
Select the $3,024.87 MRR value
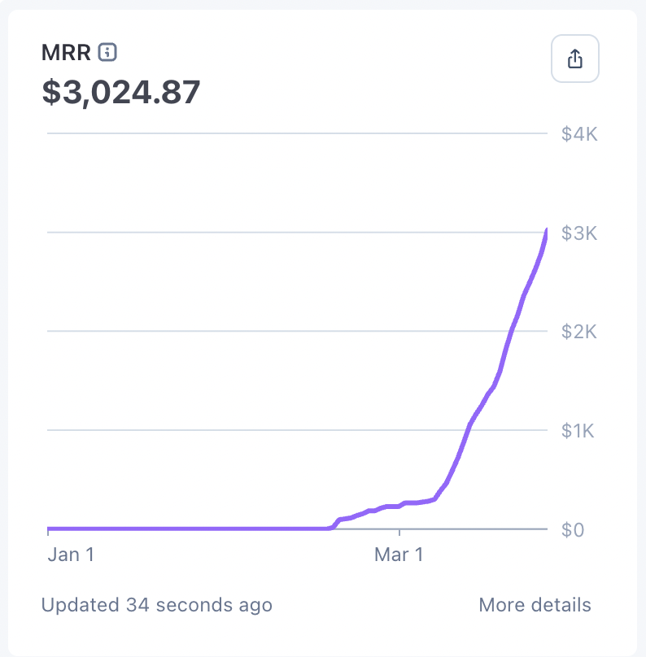pos(120,92)
